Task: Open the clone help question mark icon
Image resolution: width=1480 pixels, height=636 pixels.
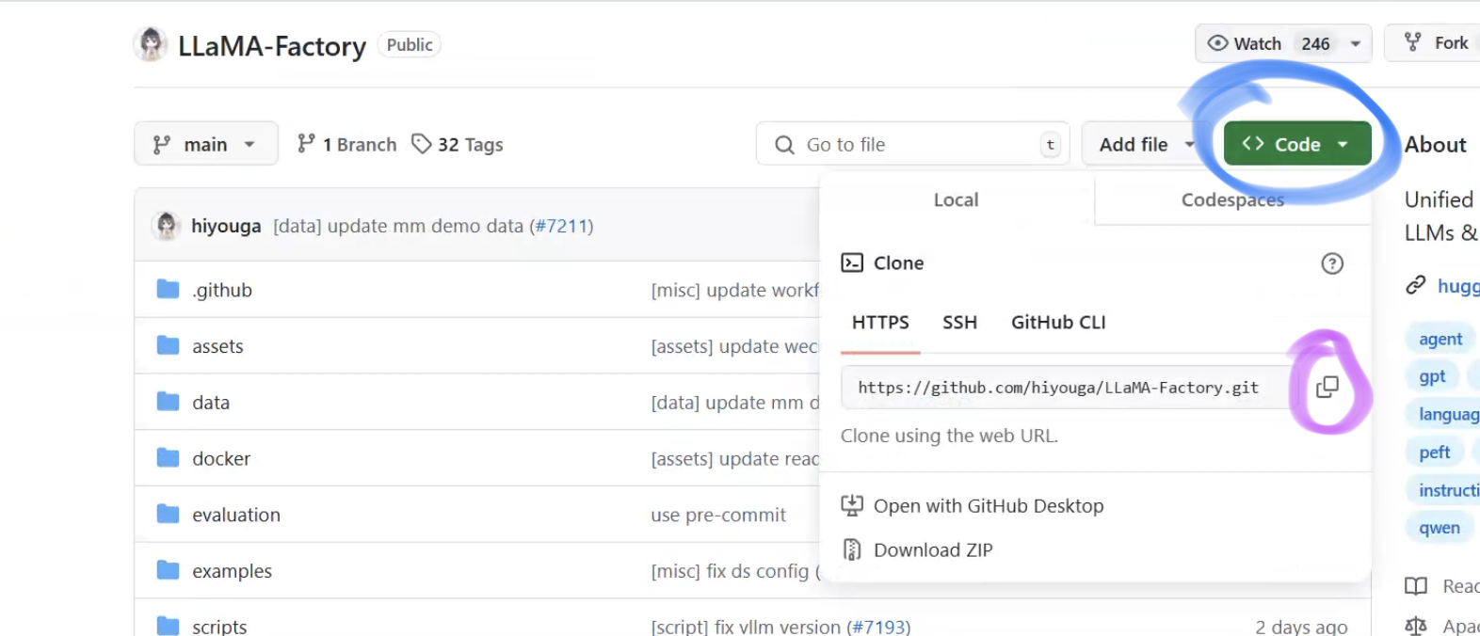Action: [x=1332, y=263]
